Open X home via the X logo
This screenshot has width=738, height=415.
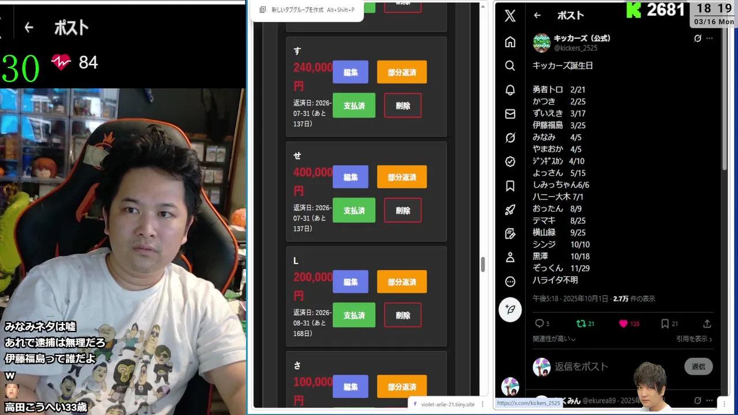point(510,16)
